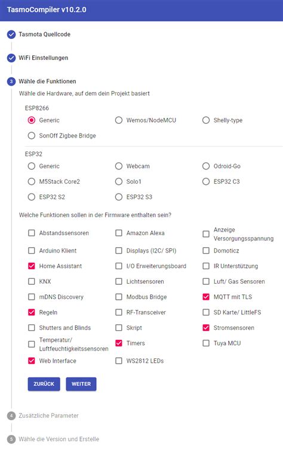
Task: Select Wemos/NodeMCU radio button
Action: (119, 120)
